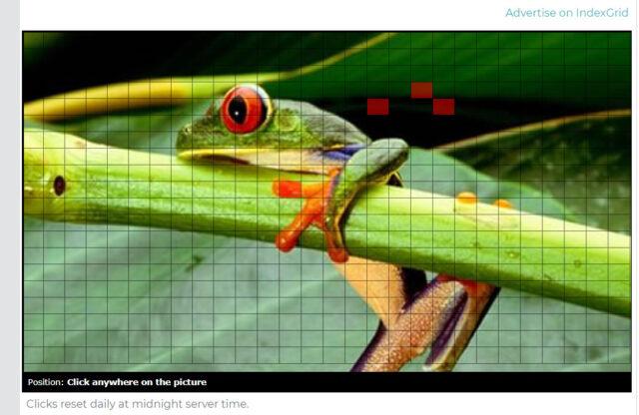Click the smaller orange droplet on the stem
This screenshot has width=639, height=415.
[x=503, y=204]
